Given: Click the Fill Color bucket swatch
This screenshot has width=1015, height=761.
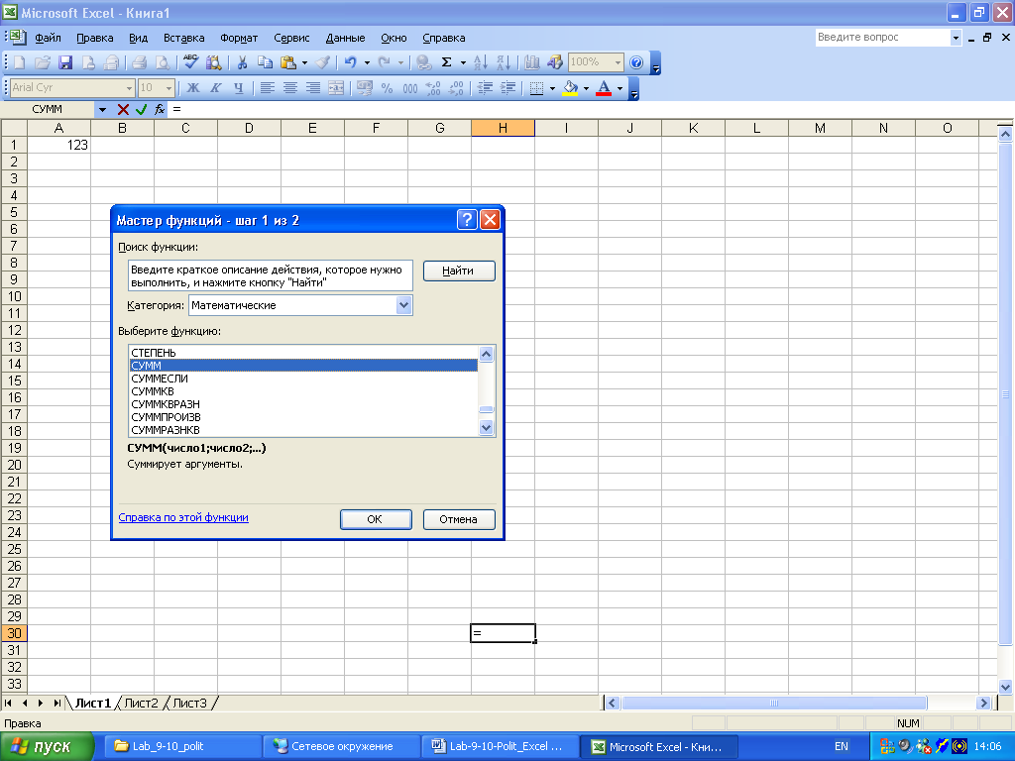Looking at the screenshot, I should point(570,87).
